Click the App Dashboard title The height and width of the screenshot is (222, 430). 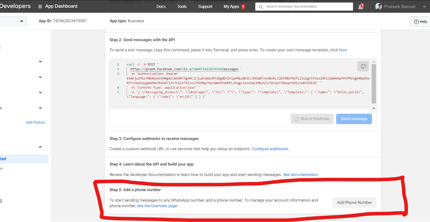61,6
